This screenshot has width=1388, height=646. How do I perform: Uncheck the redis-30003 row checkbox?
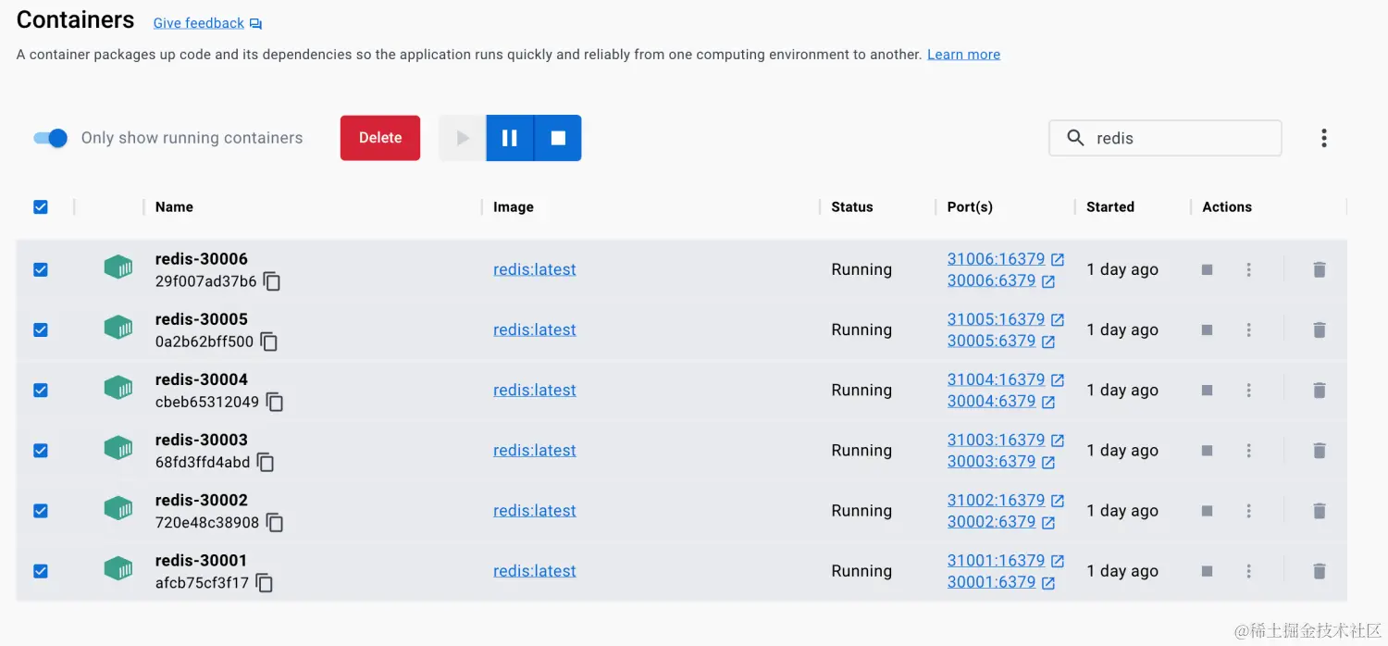click(41, 450)
